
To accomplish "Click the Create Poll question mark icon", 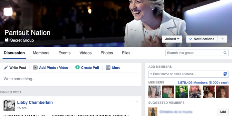I will pyautogui.click(x=77, y=67).
